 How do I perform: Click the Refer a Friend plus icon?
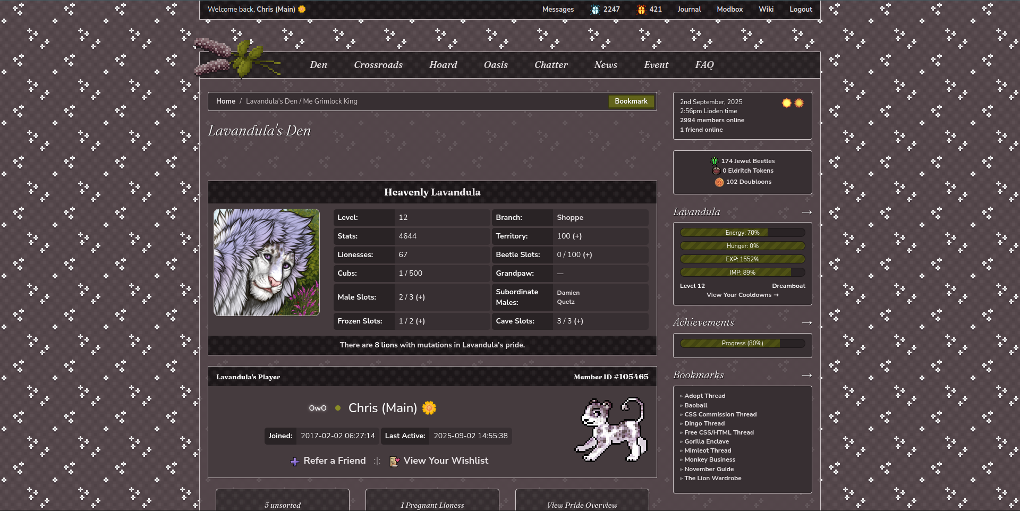pos(294,461)
